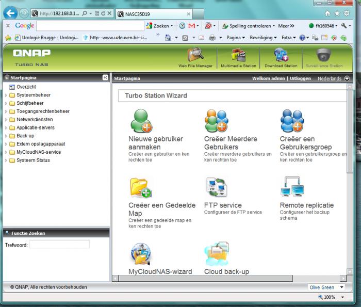Open the 100% zoom level dropdown
Screen dimensions: 361x307
click(x=342, y=297)
